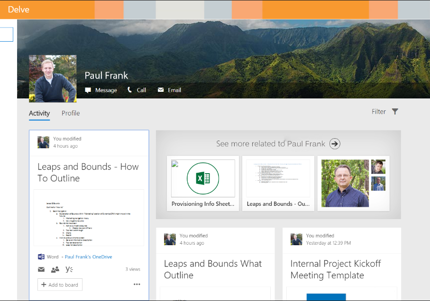430x301 pixels.
Task: Open How To Outline document preview thumbnail
Action: pyautogui.click(x=89, y=218)
